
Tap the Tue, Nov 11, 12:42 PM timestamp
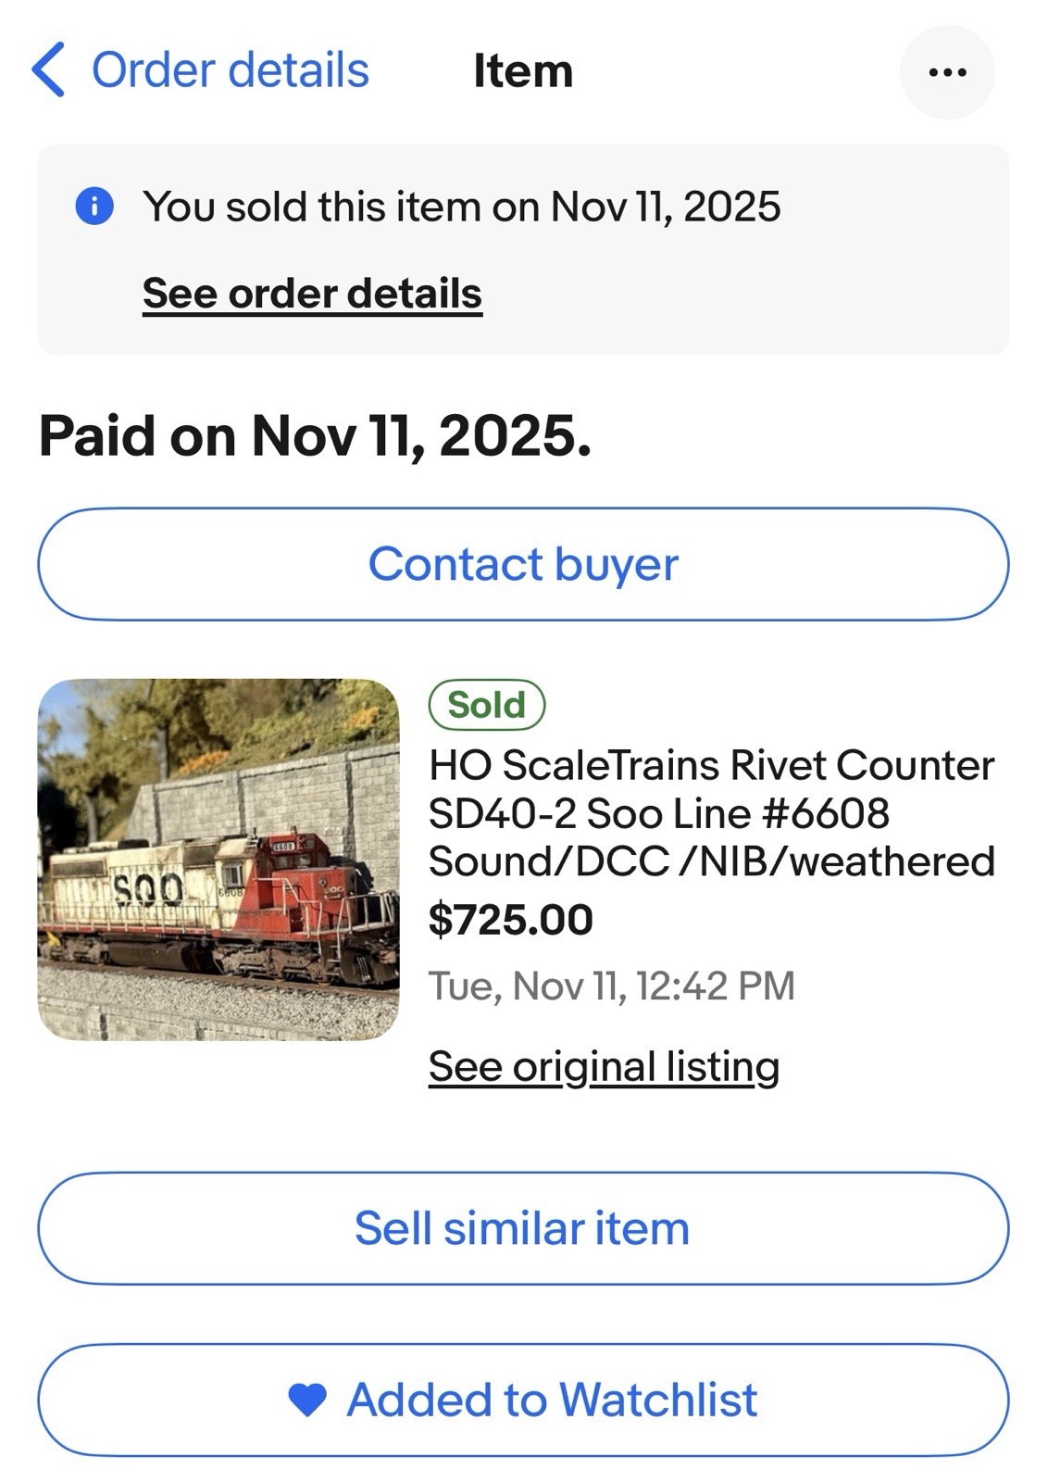click(x=611, y=986)
